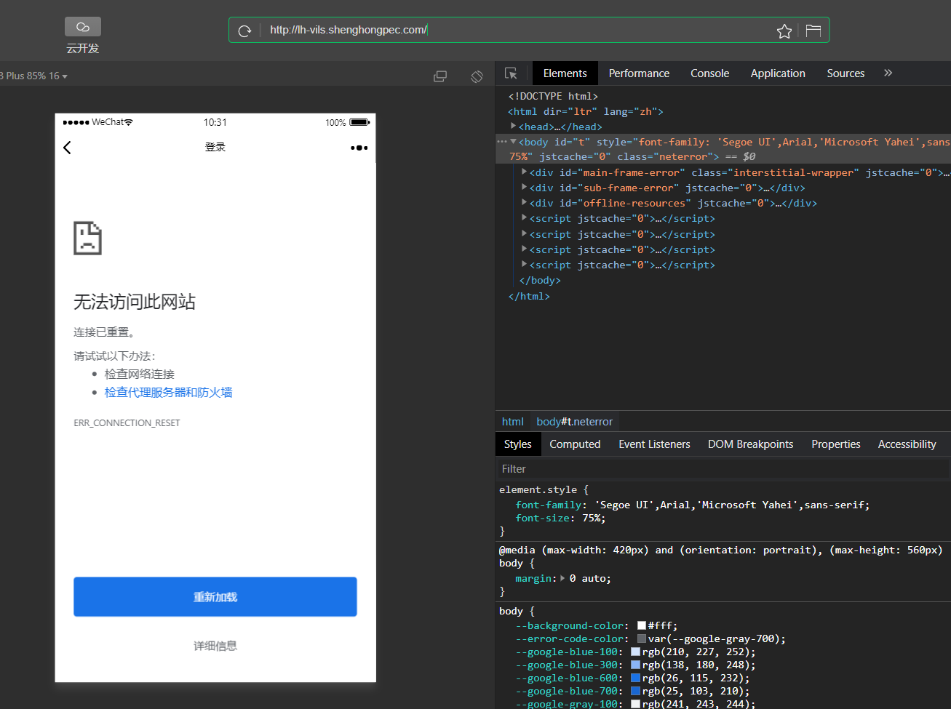Click the 详细信息 details button

(x=215, y=646)
